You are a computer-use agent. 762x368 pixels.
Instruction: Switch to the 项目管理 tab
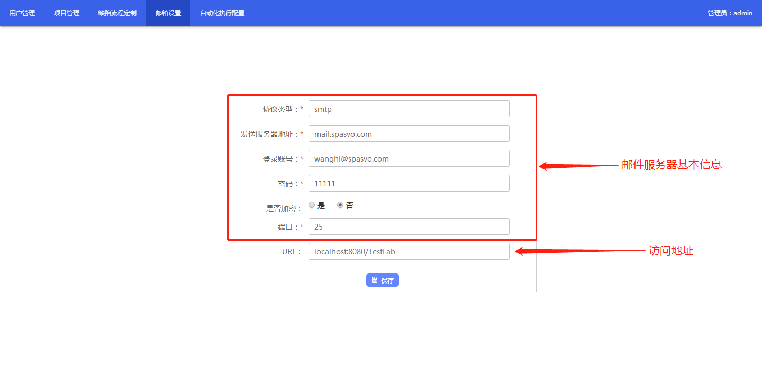coord(67,13)
